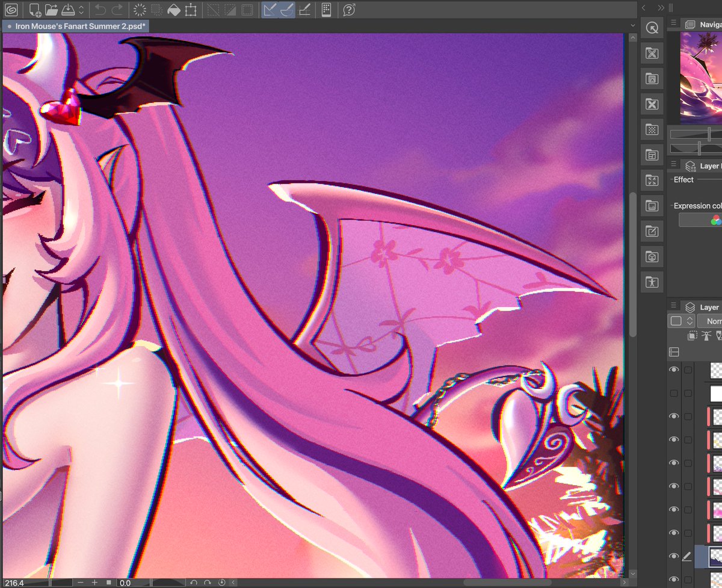Create a new canvas with New icon
The image size is (722, 588).
tap(35, 10)
